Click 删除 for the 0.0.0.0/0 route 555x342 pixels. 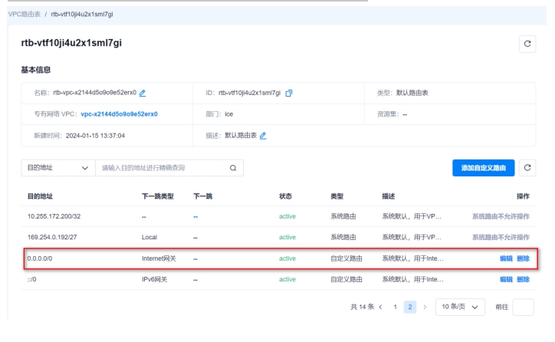[x=523, y=258]
